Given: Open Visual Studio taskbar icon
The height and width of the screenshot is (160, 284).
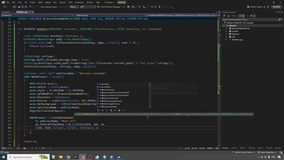Looking at the screenshot, I should tap(83, 157).
